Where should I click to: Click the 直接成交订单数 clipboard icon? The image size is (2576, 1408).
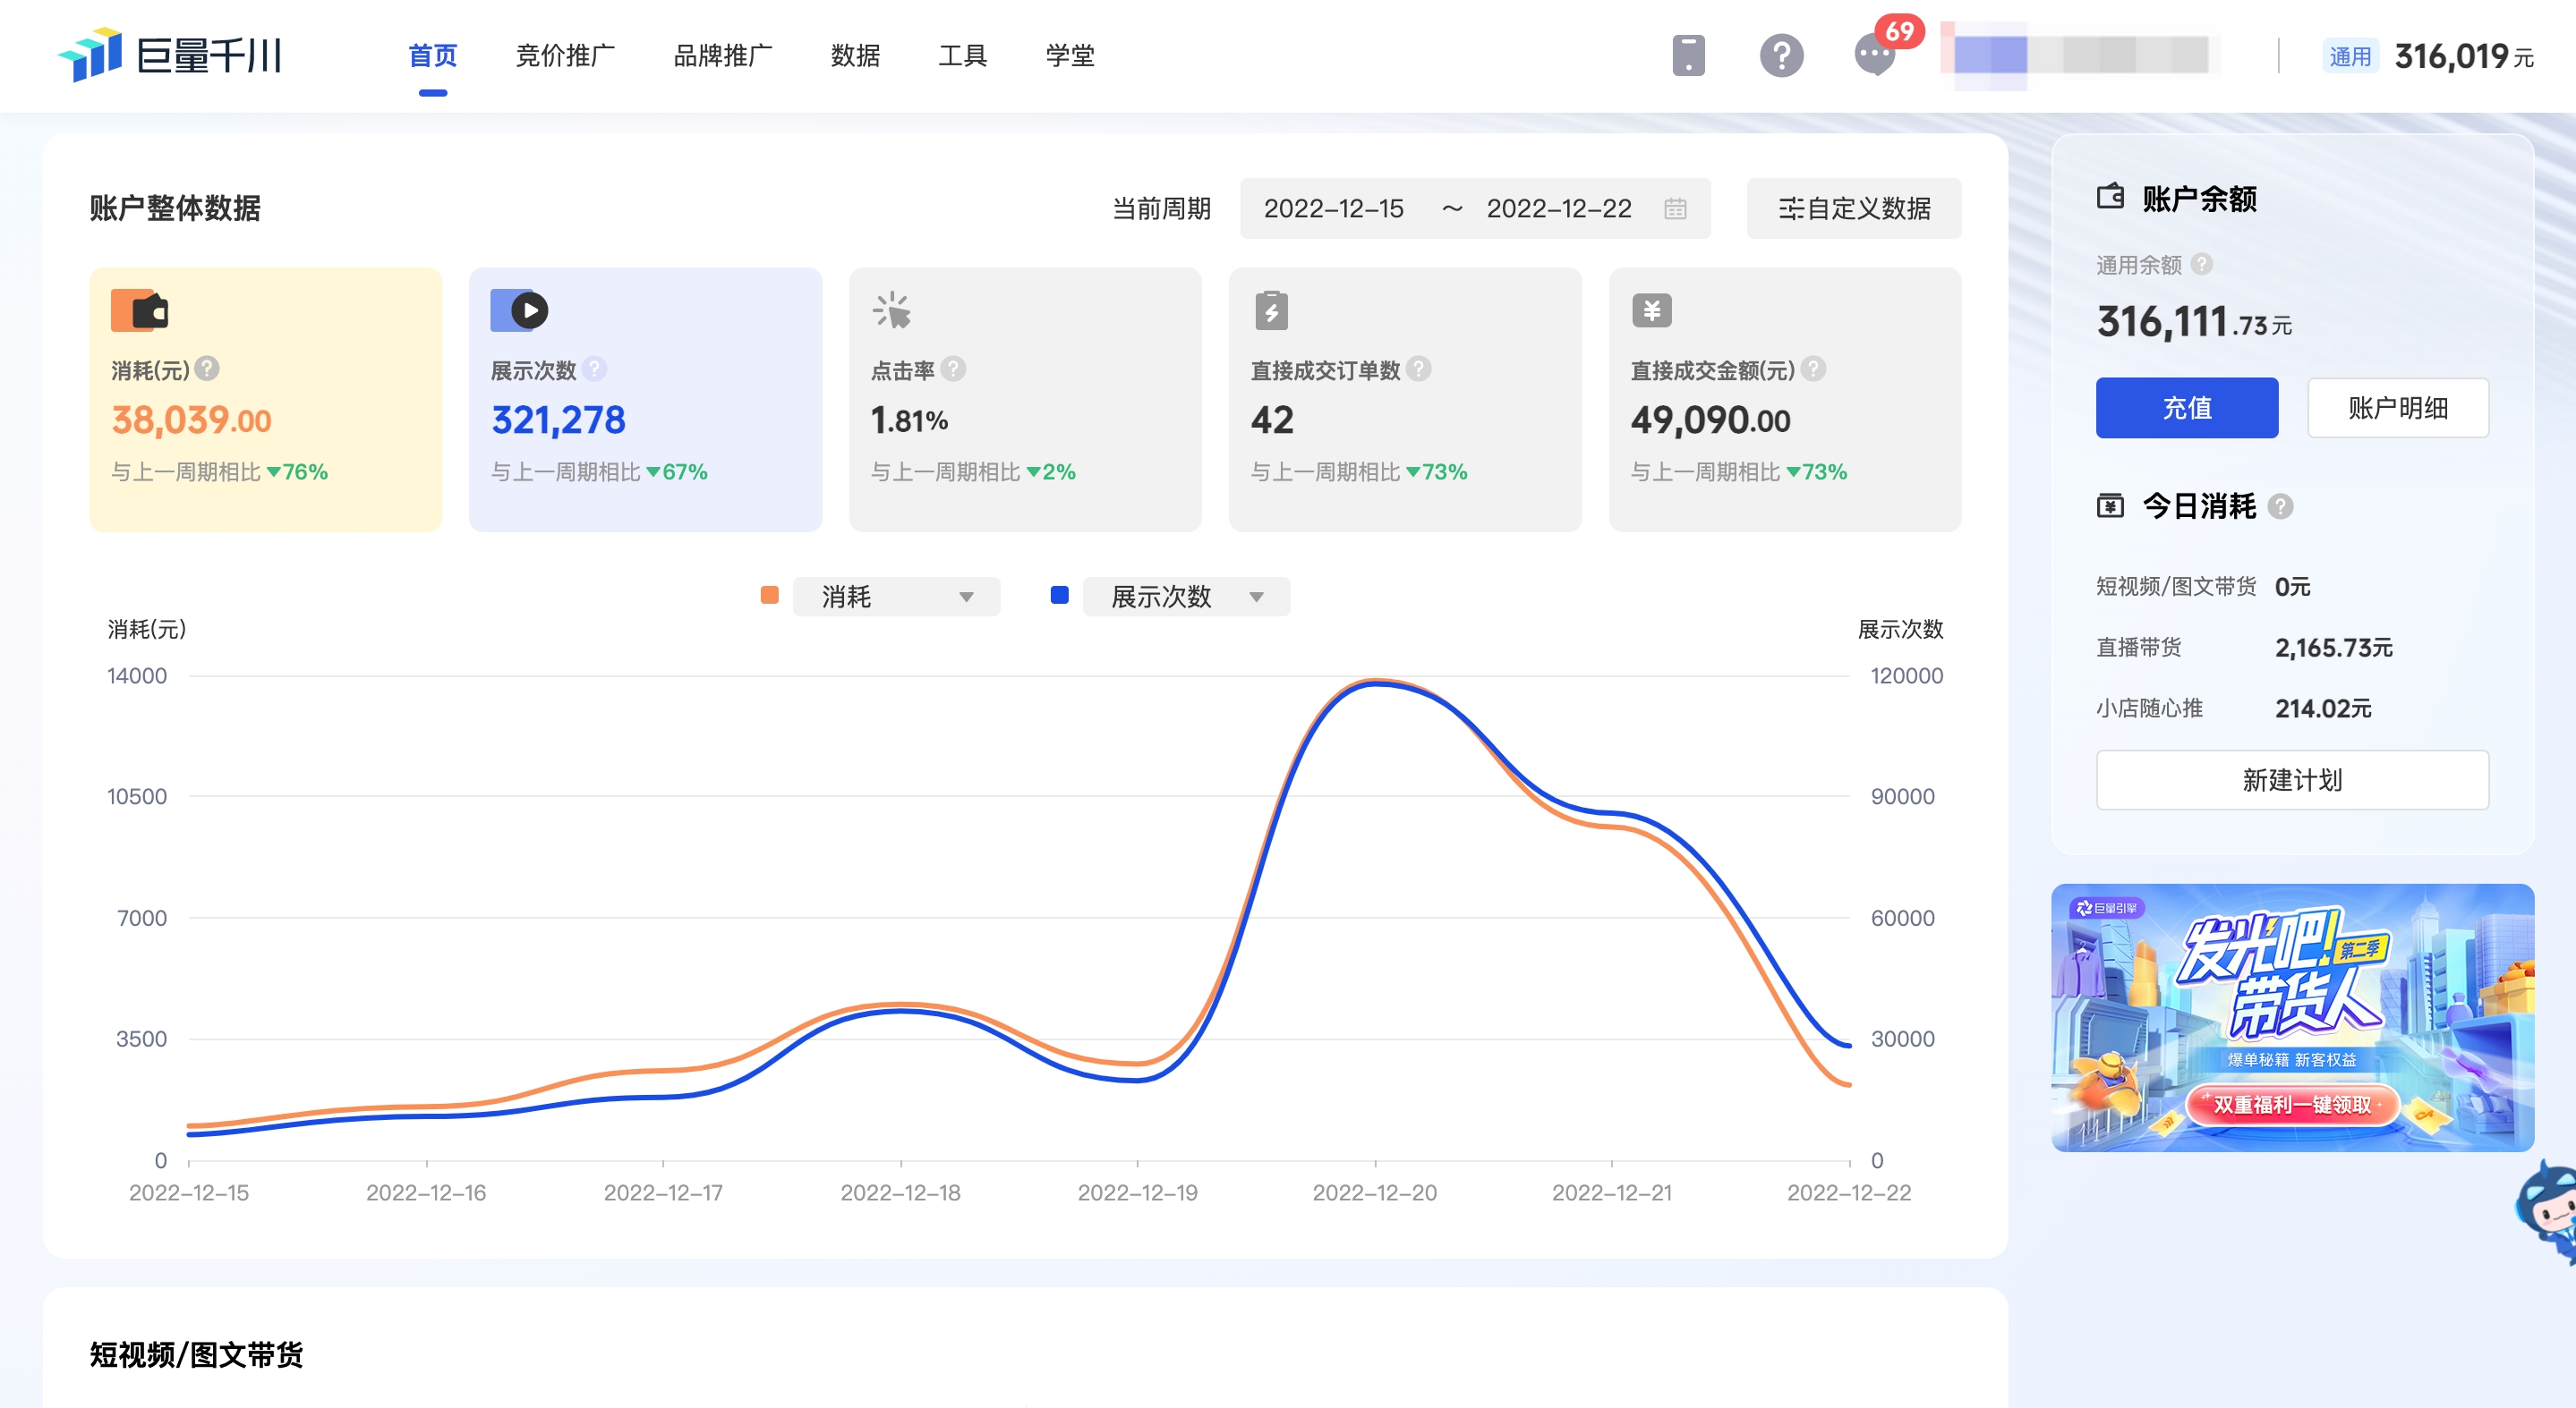tap(1271, 310)
